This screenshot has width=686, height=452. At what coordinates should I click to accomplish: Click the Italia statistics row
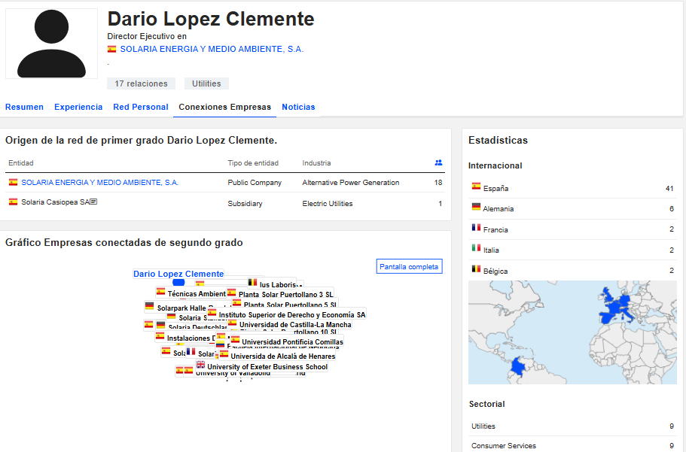(x=572, y=250)
